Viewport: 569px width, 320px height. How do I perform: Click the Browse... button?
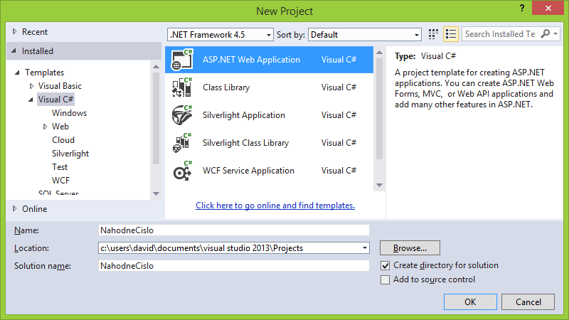(410, 248)
